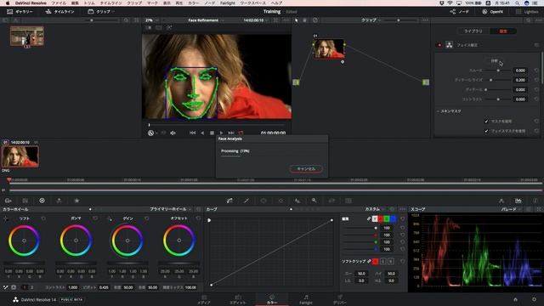Open the ギャラリー (Gallery) panel button

[x=20, y=11]
